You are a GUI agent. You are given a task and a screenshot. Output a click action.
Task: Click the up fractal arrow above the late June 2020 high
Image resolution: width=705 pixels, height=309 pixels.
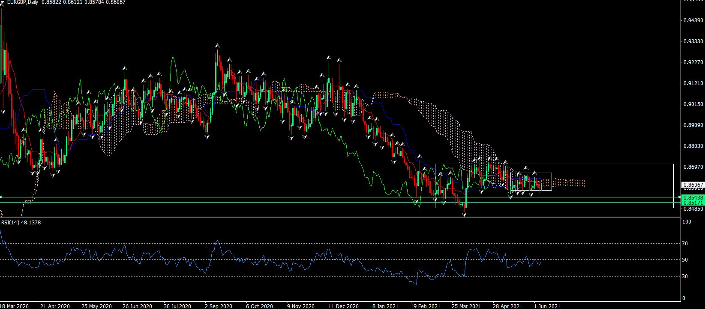(125, 68)
